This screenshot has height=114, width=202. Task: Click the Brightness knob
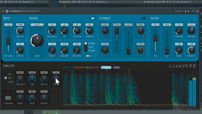tap(52, 31)
